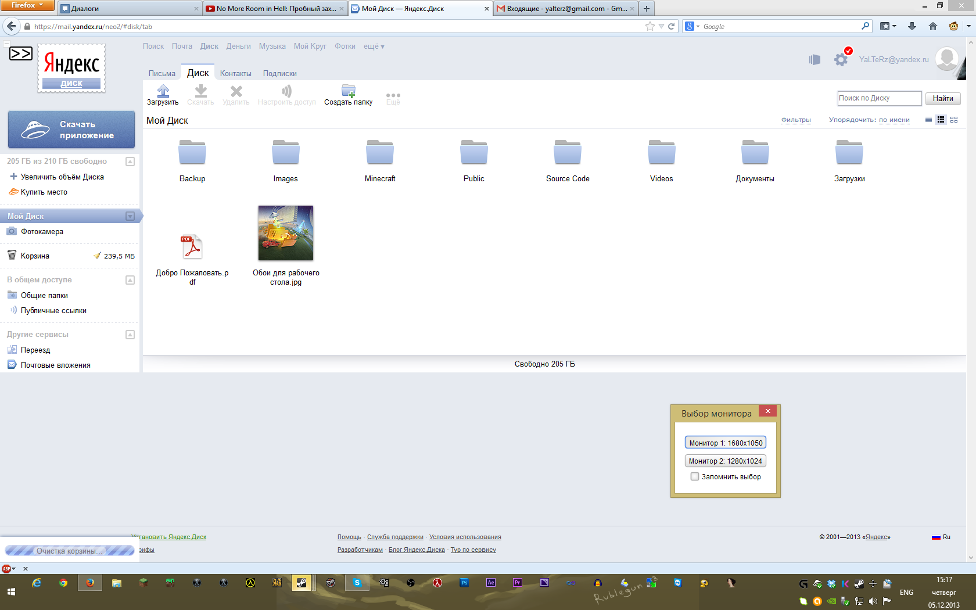This screenshot has width=976, height=610.
Task: Open the Музыка service link
Action: (x=272, y=46)
